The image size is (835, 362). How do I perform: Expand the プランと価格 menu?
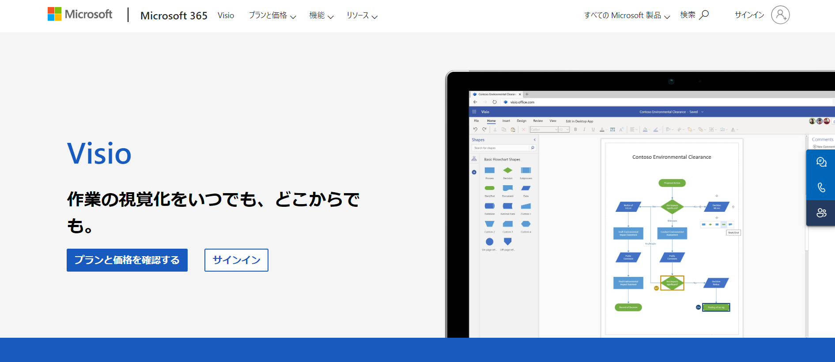coord(272,15)
